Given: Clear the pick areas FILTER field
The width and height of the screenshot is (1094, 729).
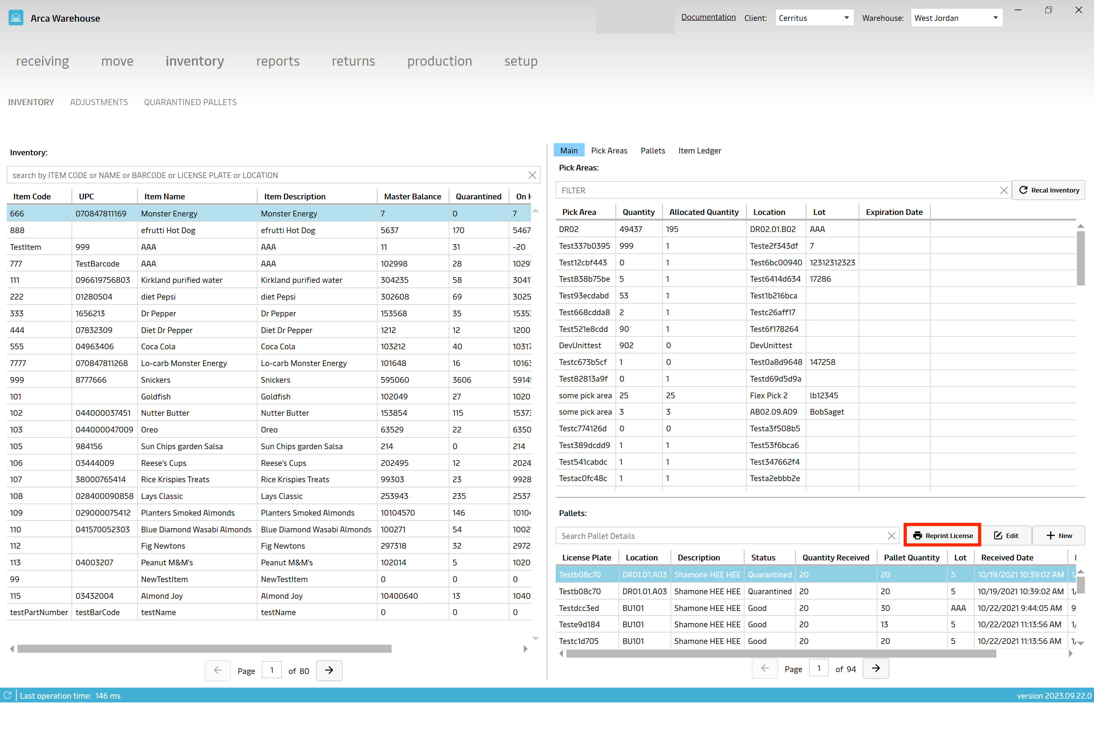Looking at the screenshot, I should (x=1004, y=190).
